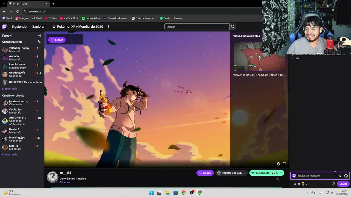Image resolution: width=351 pixels, height=197 pixels.
Task: Open valentine_happy channel in sidebar
Action: 22,50
